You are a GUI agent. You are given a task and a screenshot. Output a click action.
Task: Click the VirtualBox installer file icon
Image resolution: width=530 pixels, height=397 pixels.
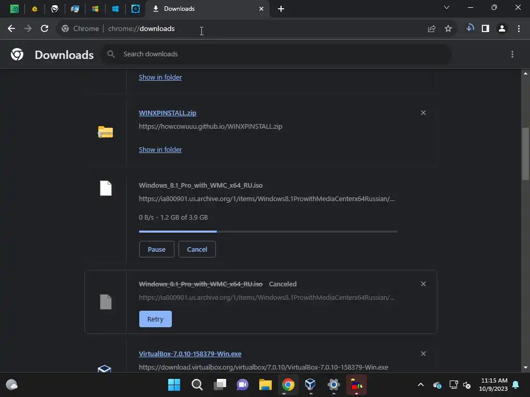(105, 368)
